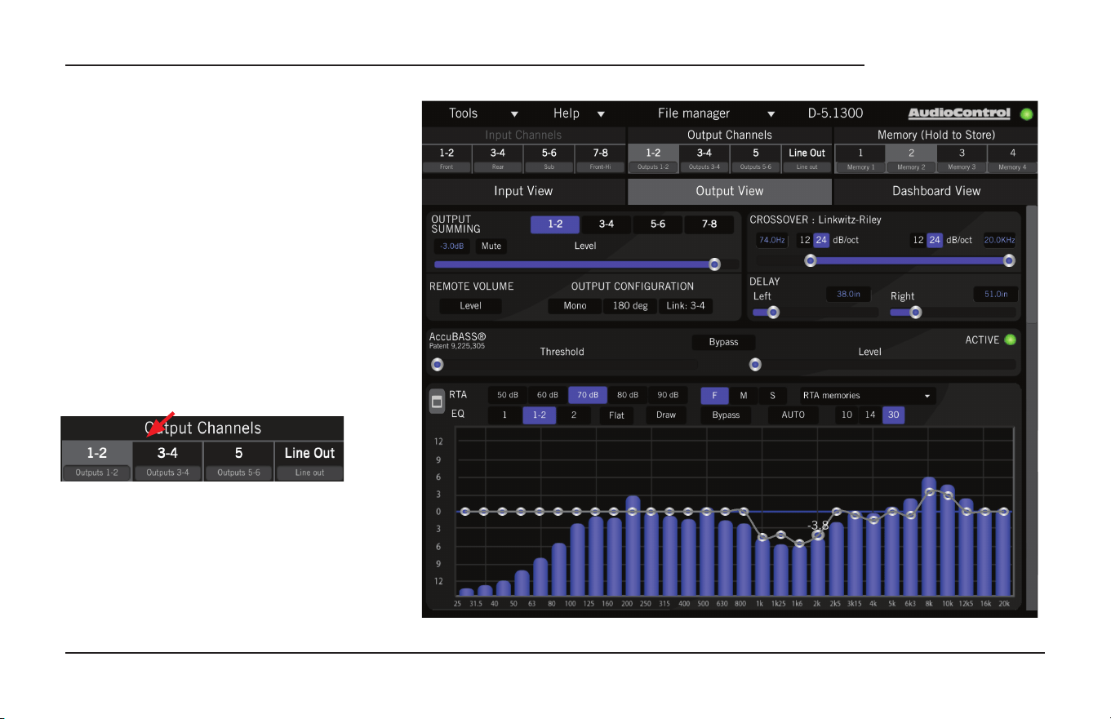Toggle 180 deg phase inversion
Viewport: 1111px width, 719px height.
[x=630, y=306]
